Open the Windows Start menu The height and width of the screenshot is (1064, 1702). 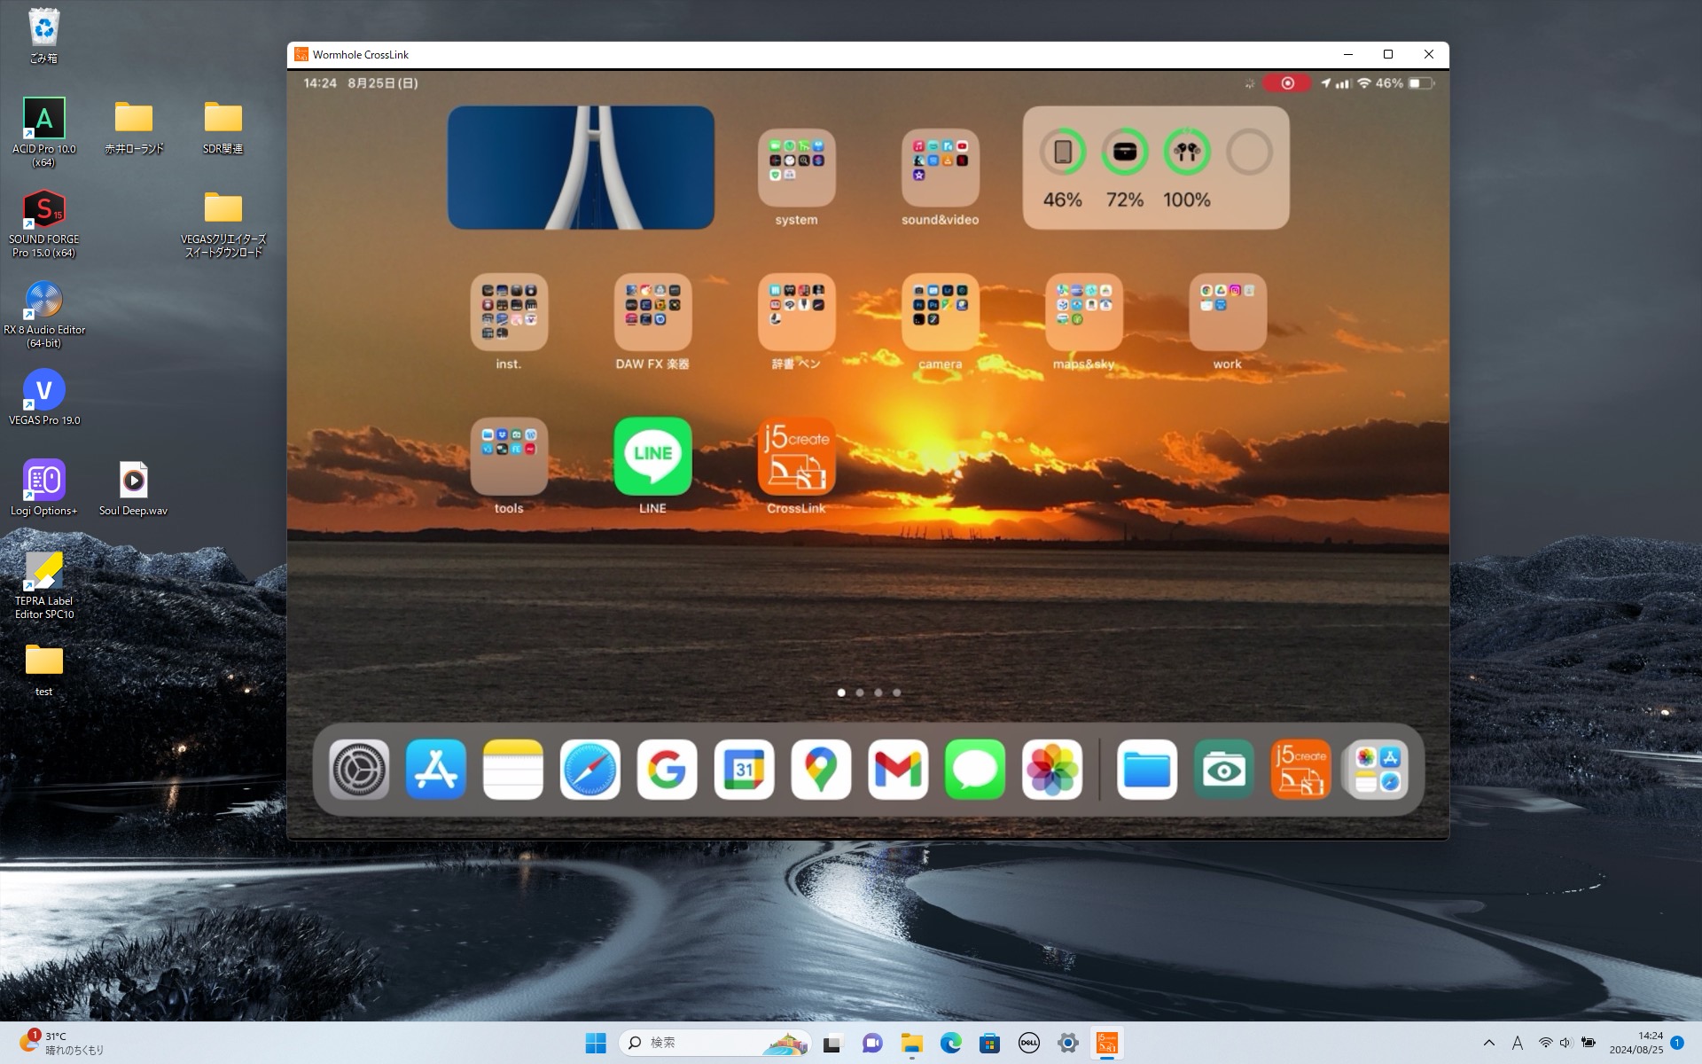tap(595, 1043)
